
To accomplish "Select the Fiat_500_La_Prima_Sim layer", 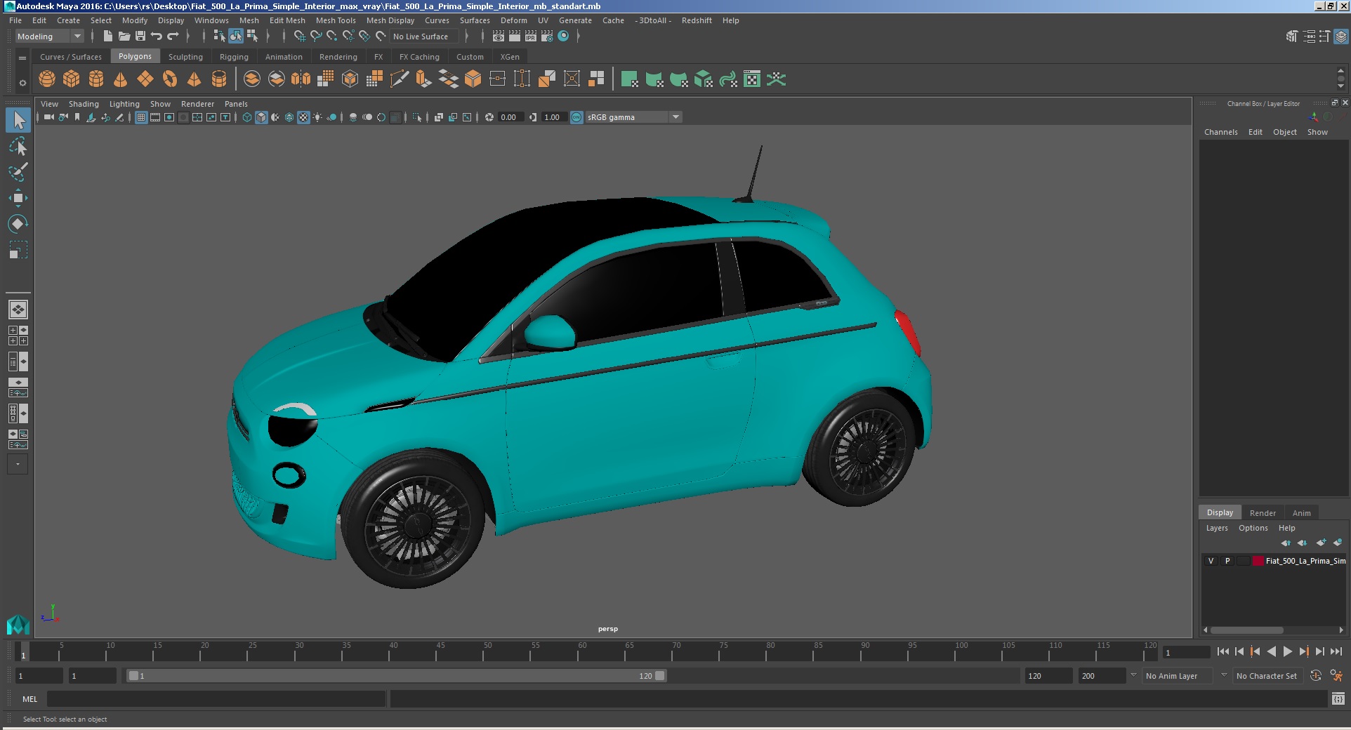I will 1305,561.
